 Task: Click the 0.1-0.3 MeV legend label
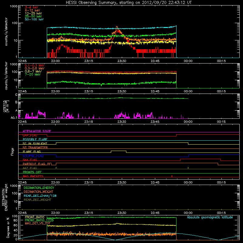35,65
